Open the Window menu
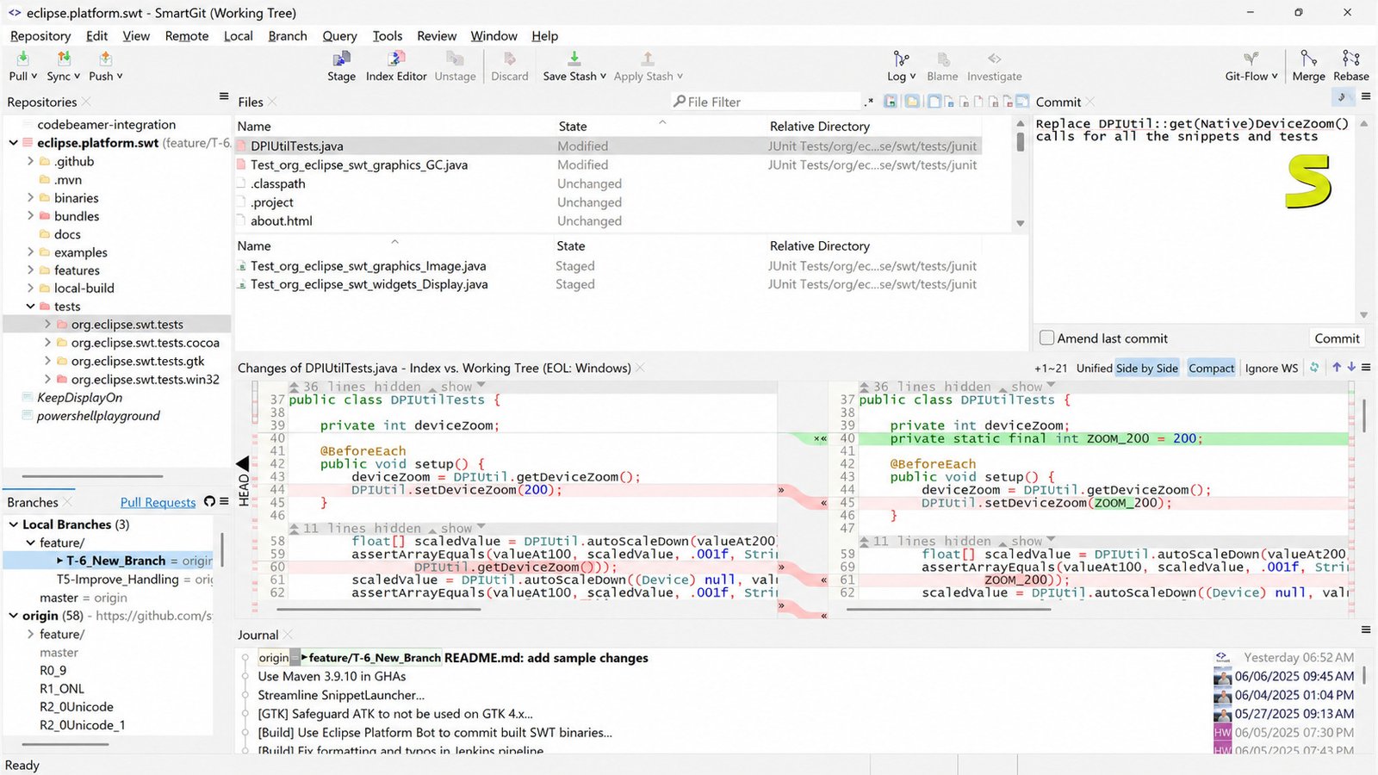 pyautogui.click(x=493, y=36)
